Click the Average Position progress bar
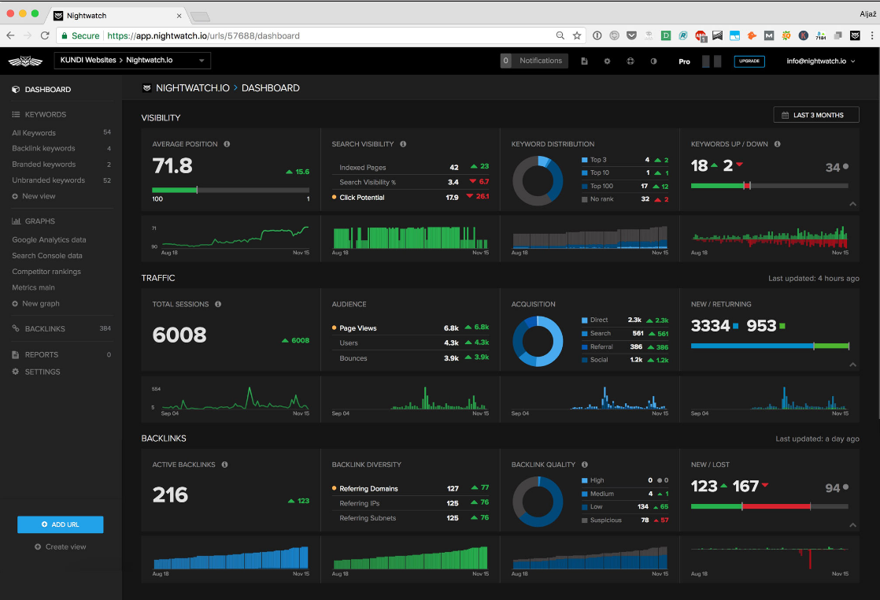The height and width of the screenshot is (600, 880). point(231,190)
